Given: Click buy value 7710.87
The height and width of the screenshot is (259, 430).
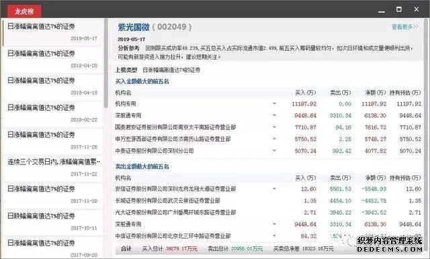Looking at the screenshot, I should tap(306, 127).
